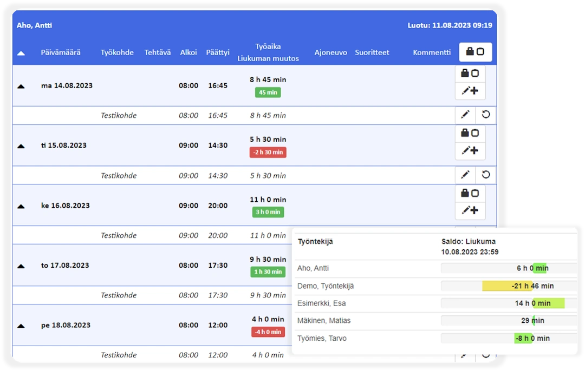Screen dimensions: 585x371
Task: Collapse the pe 18.08.2023 row
Action: pyautogui.click(x=21, y=326)
